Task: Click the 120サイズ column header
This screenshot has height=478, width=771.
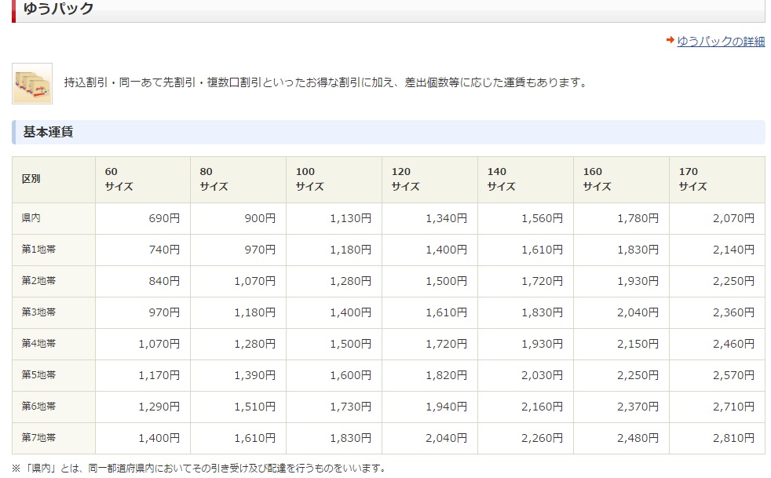Action: click(429, 180)
